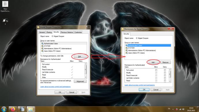Click OK in the Permissions window
Image resolution: width=199 pixels, height=112 pixels.
(144, 90)
